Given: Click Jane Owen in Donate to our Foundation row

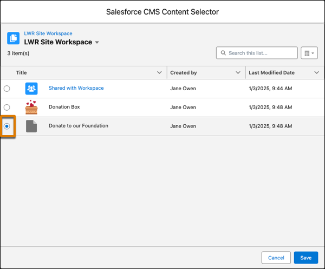Looking at the screenshot, I should (x=183, y=126).
